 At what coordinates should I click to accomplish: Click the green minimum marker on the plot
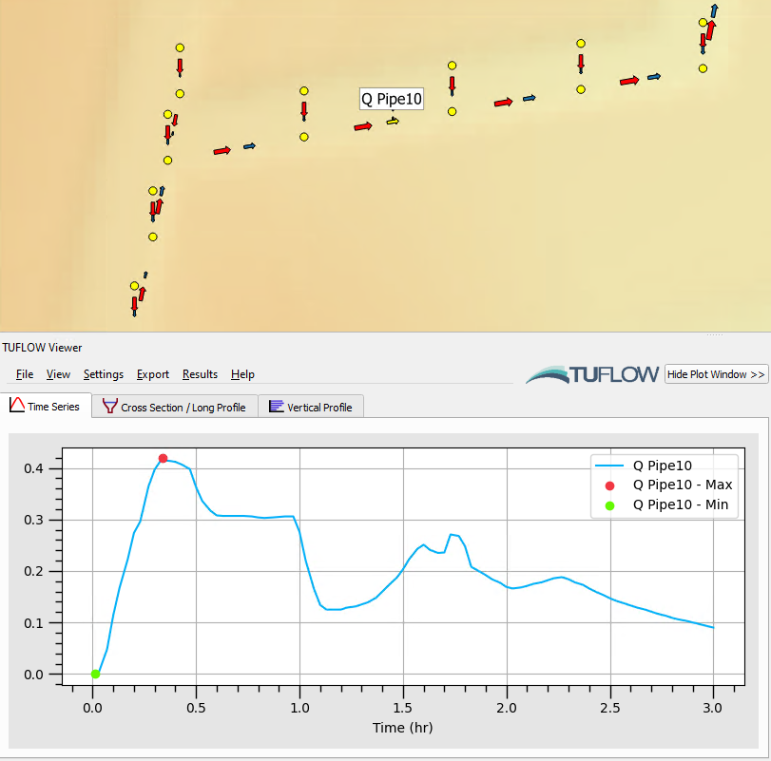point(95,675)
